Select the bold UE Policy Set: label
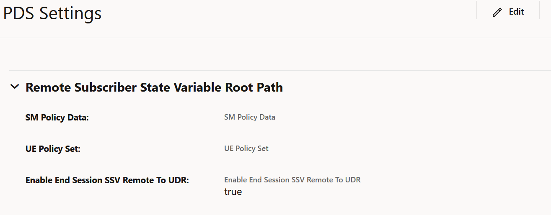The width and height of the screenshot is (551, 215). click(x=53, y=149)
